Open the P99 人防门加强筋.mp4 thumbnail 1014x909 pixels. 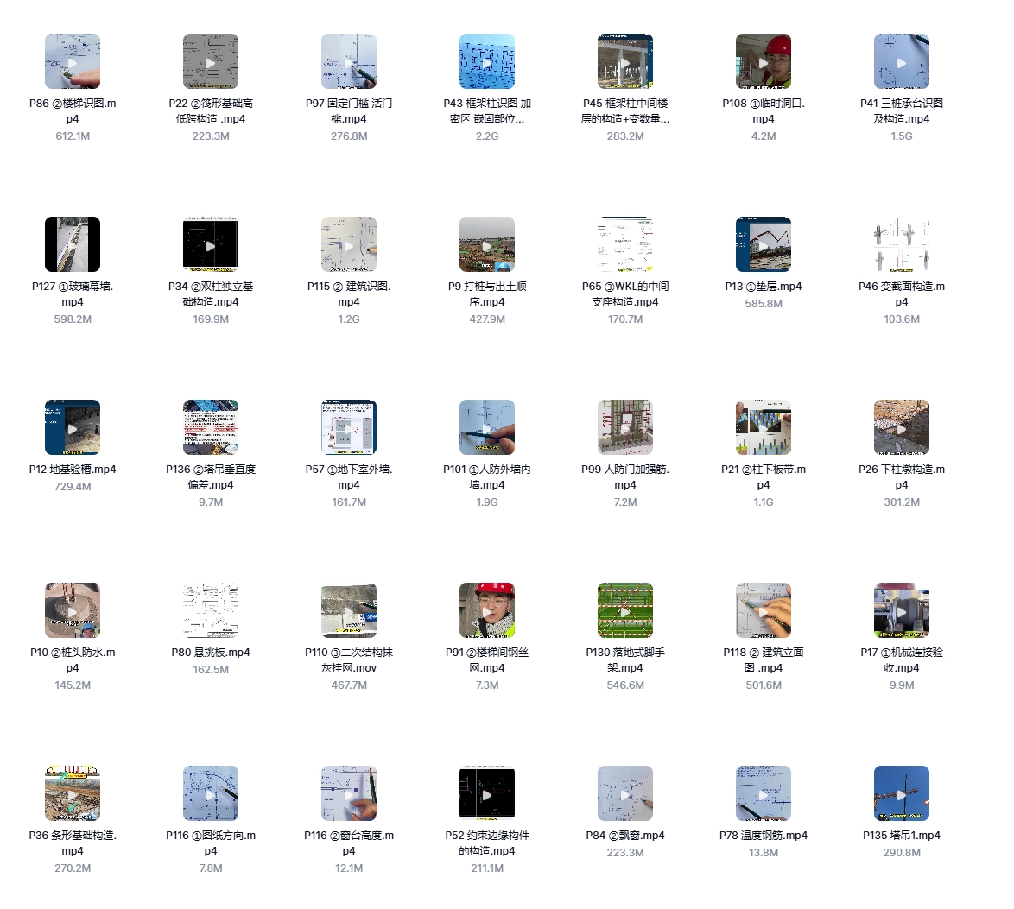pos(625,428)
